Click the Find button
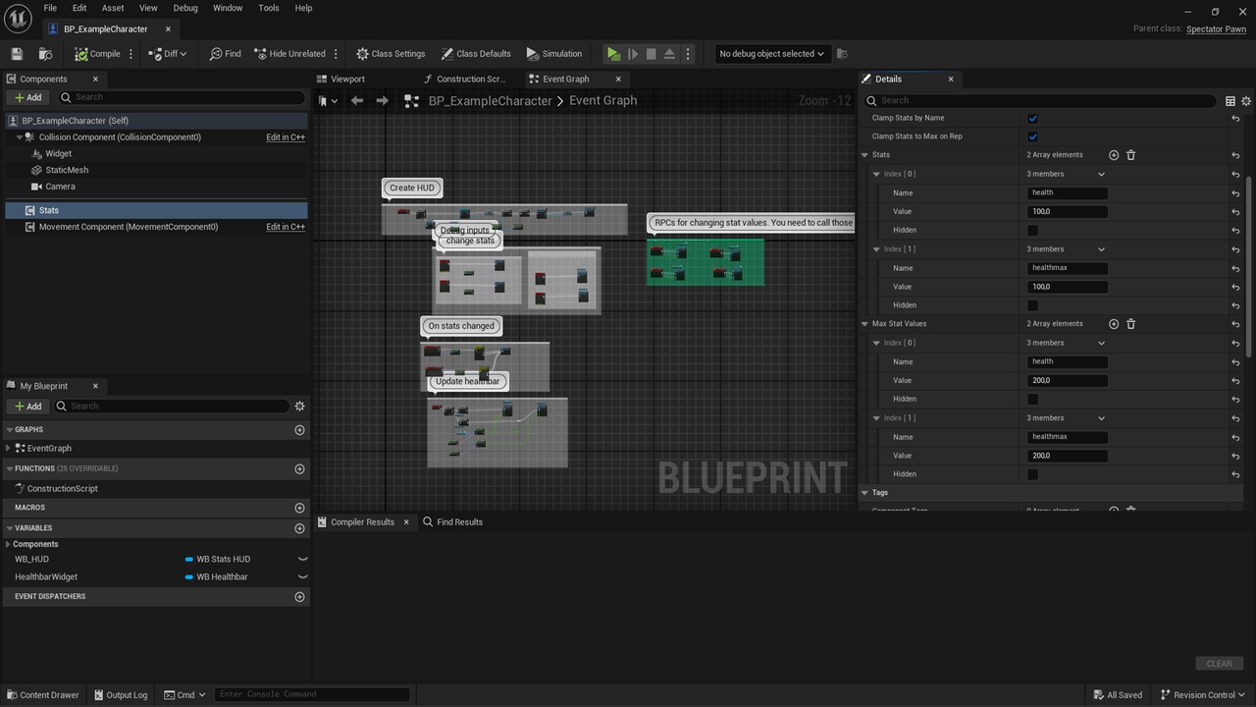Image resolution: width=1256 pixels, height=707 pixels. point(225,54)
